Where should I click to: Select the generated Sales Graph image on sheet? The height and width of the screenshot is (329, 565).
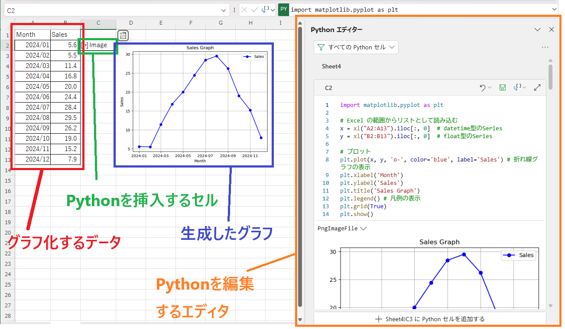(x=193, y=104)
